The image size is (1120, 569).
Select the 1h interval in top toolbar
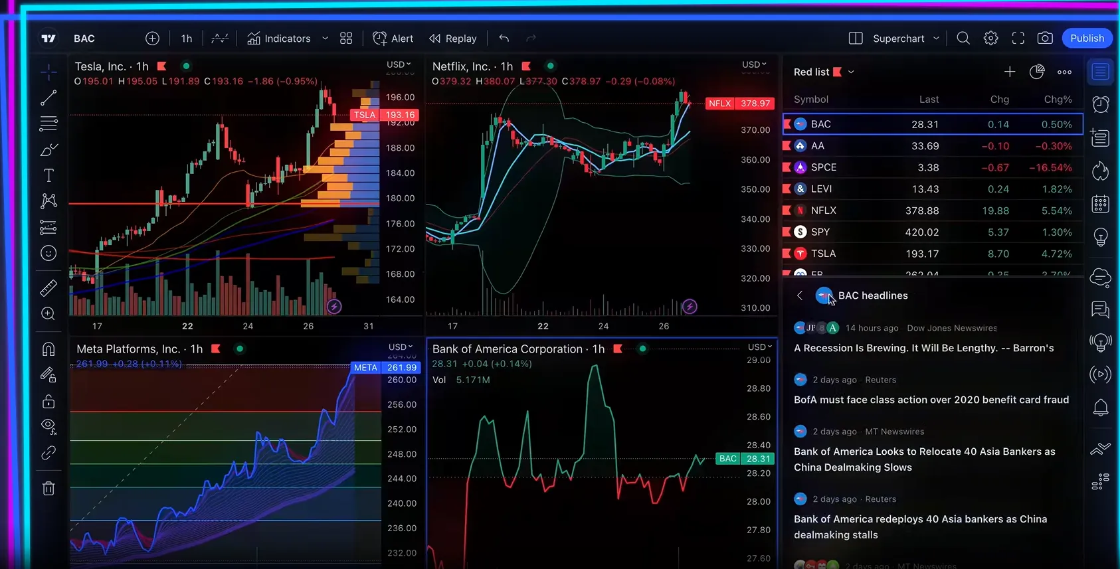point(187,39)
